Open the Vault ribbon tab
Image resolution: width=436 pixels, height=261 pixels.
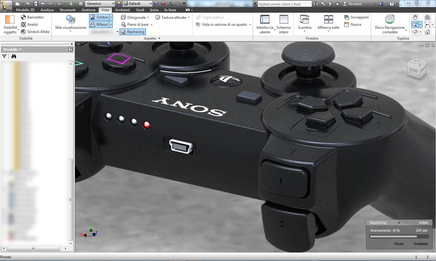(x=140, y=10)
